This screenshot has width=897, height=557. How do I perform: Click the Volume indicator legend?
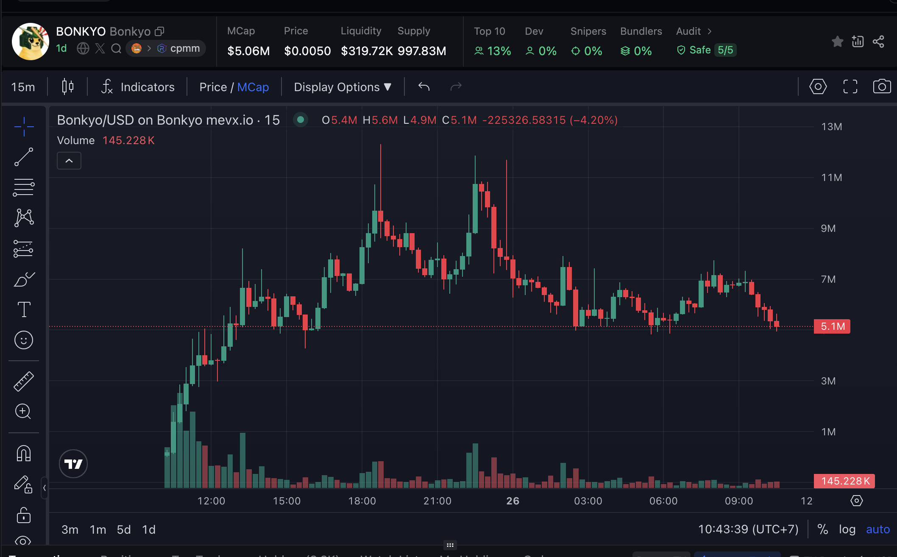click(x=106, y=140)
